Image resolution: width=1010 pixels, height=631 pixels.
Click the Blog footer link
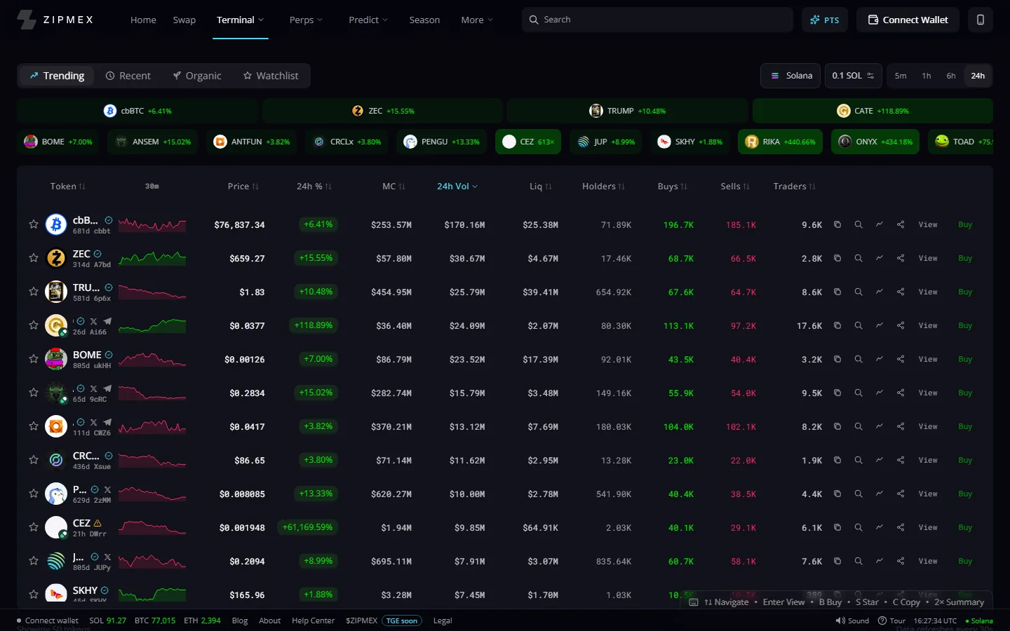tap(240, 620)
